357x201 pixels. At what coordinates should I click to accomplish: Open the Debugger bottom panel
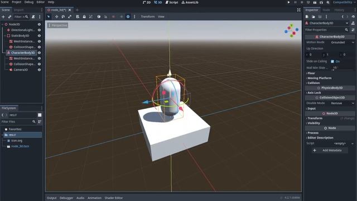(x=66, y=198)
